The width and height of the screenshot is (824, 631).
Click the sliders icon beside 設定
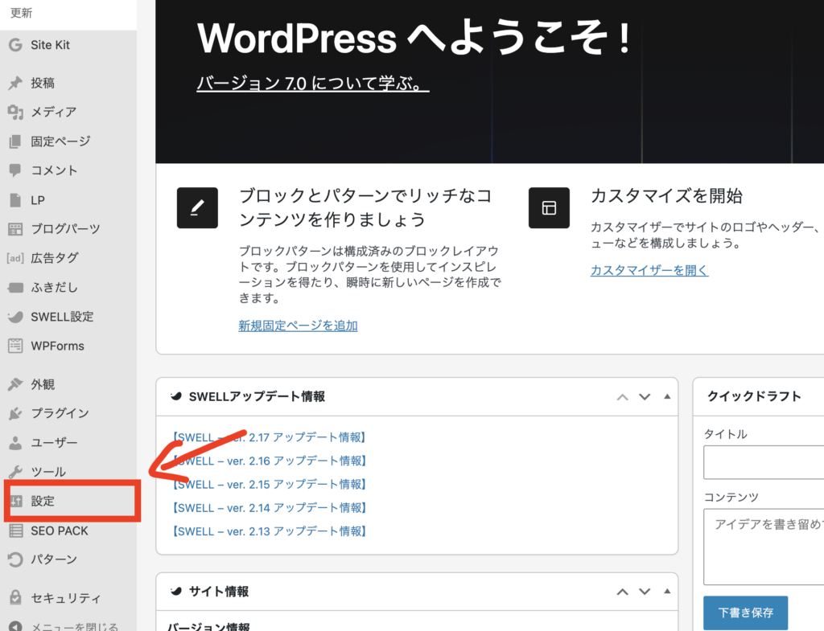[16, 501]
